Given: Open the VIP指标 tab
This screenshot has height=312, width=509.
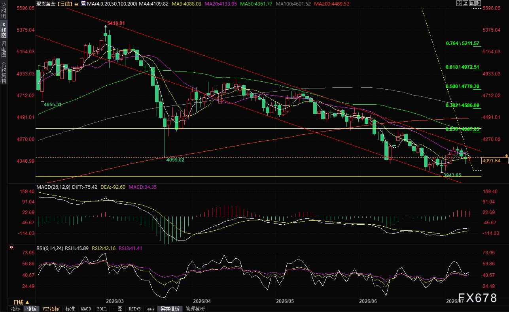Looking at the screenshot, I should pyautogui.click(x=51, y=309).
